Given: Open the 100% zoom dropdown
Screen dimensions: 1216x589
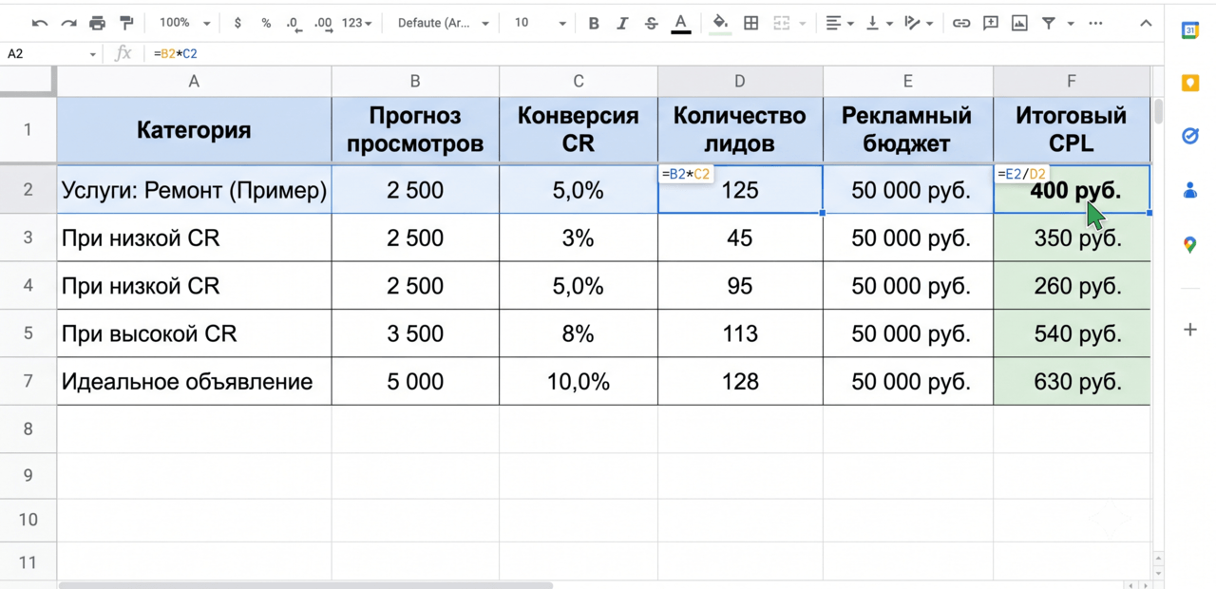Looking at the screenshot, I should pyautogui.click(x=184, y=23).
